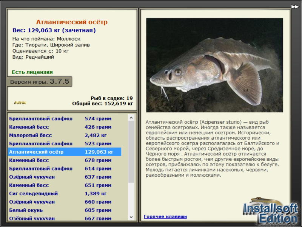Select Каменный басс 678 грамм row
The width and height of the screenshot is (302, 227).
click(65, 160)
